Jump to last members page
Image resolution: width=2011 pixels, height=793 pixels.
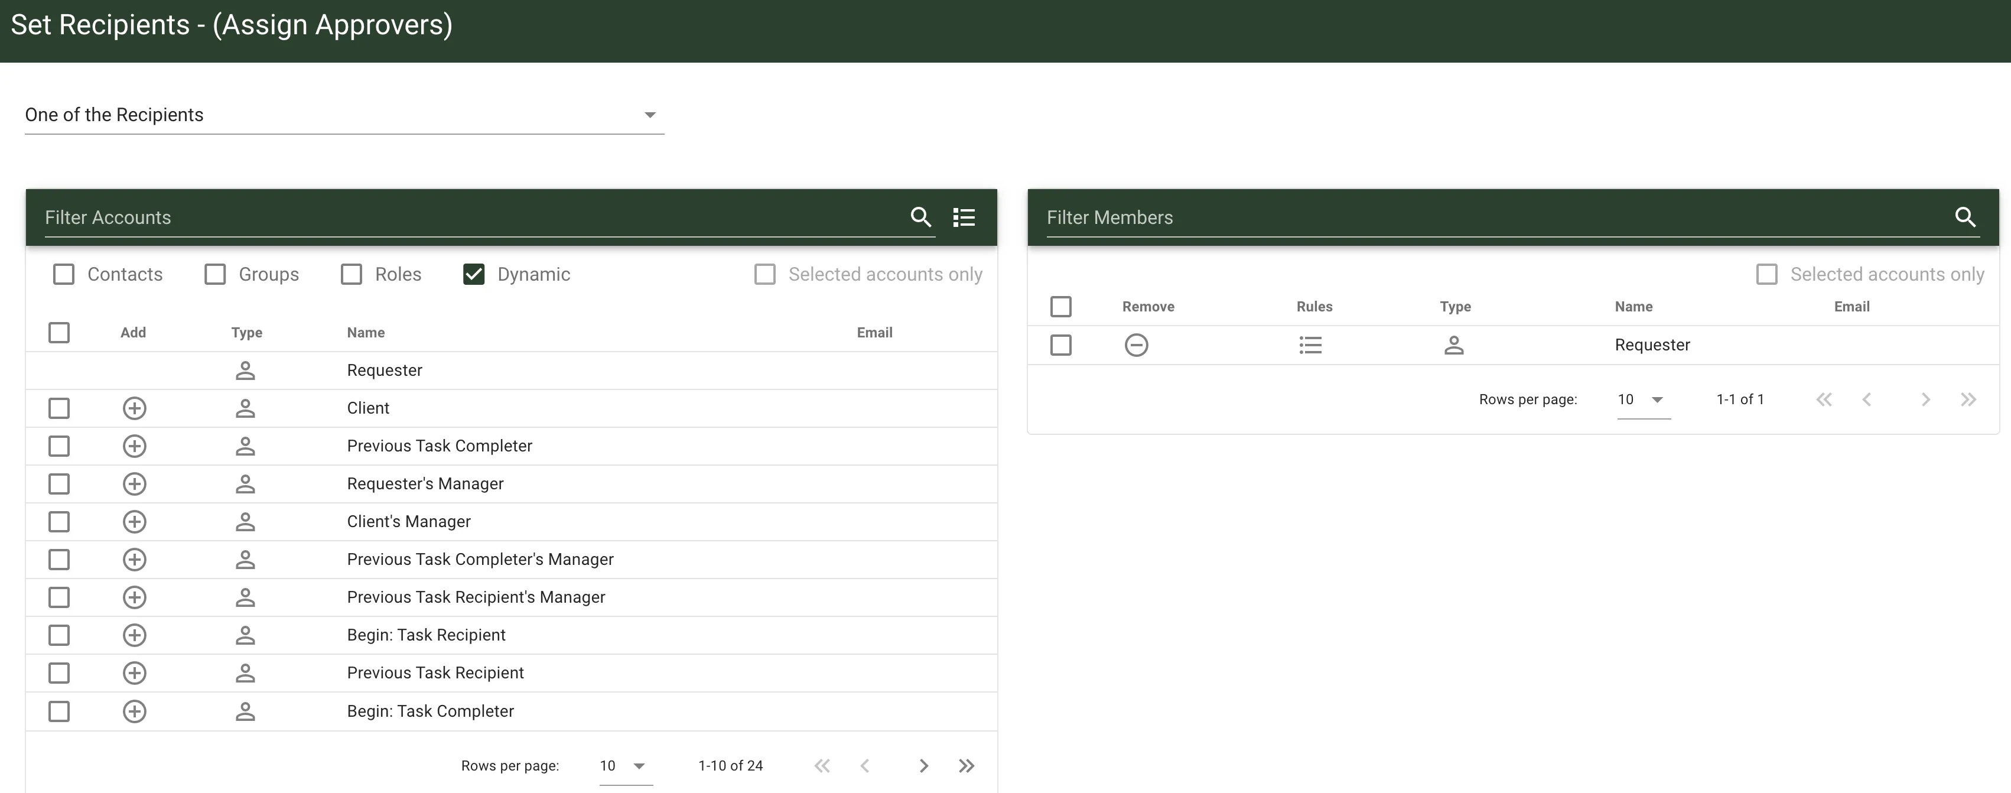pos(1968,399)
